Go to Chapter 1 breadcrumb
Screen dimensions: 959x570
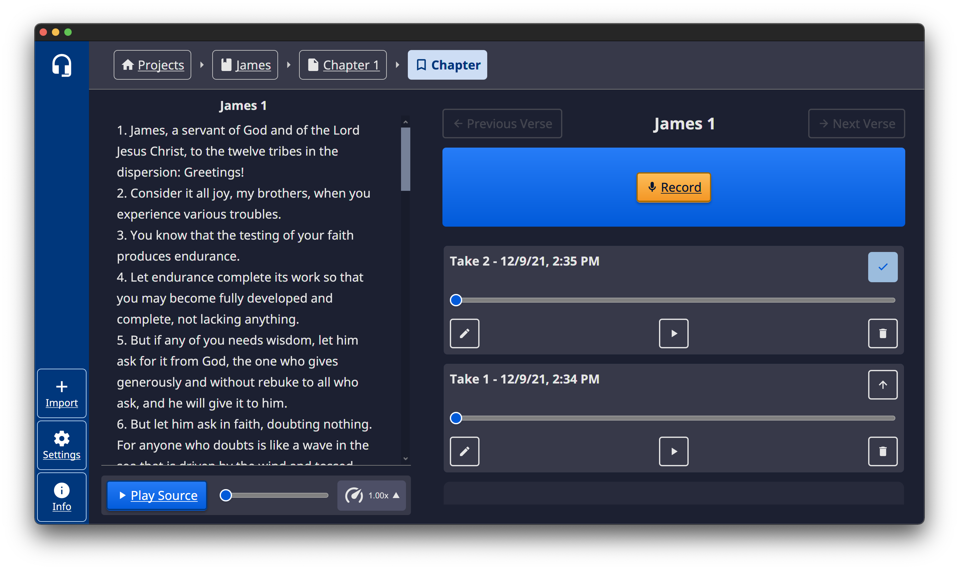[x=343, y=65]
